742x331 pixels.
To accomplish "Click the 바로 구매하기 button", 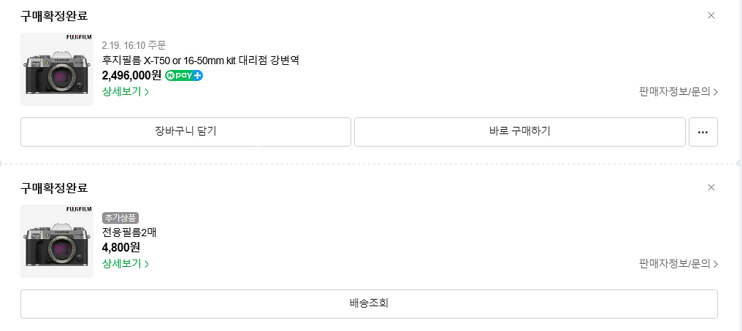I will (519, 132).
